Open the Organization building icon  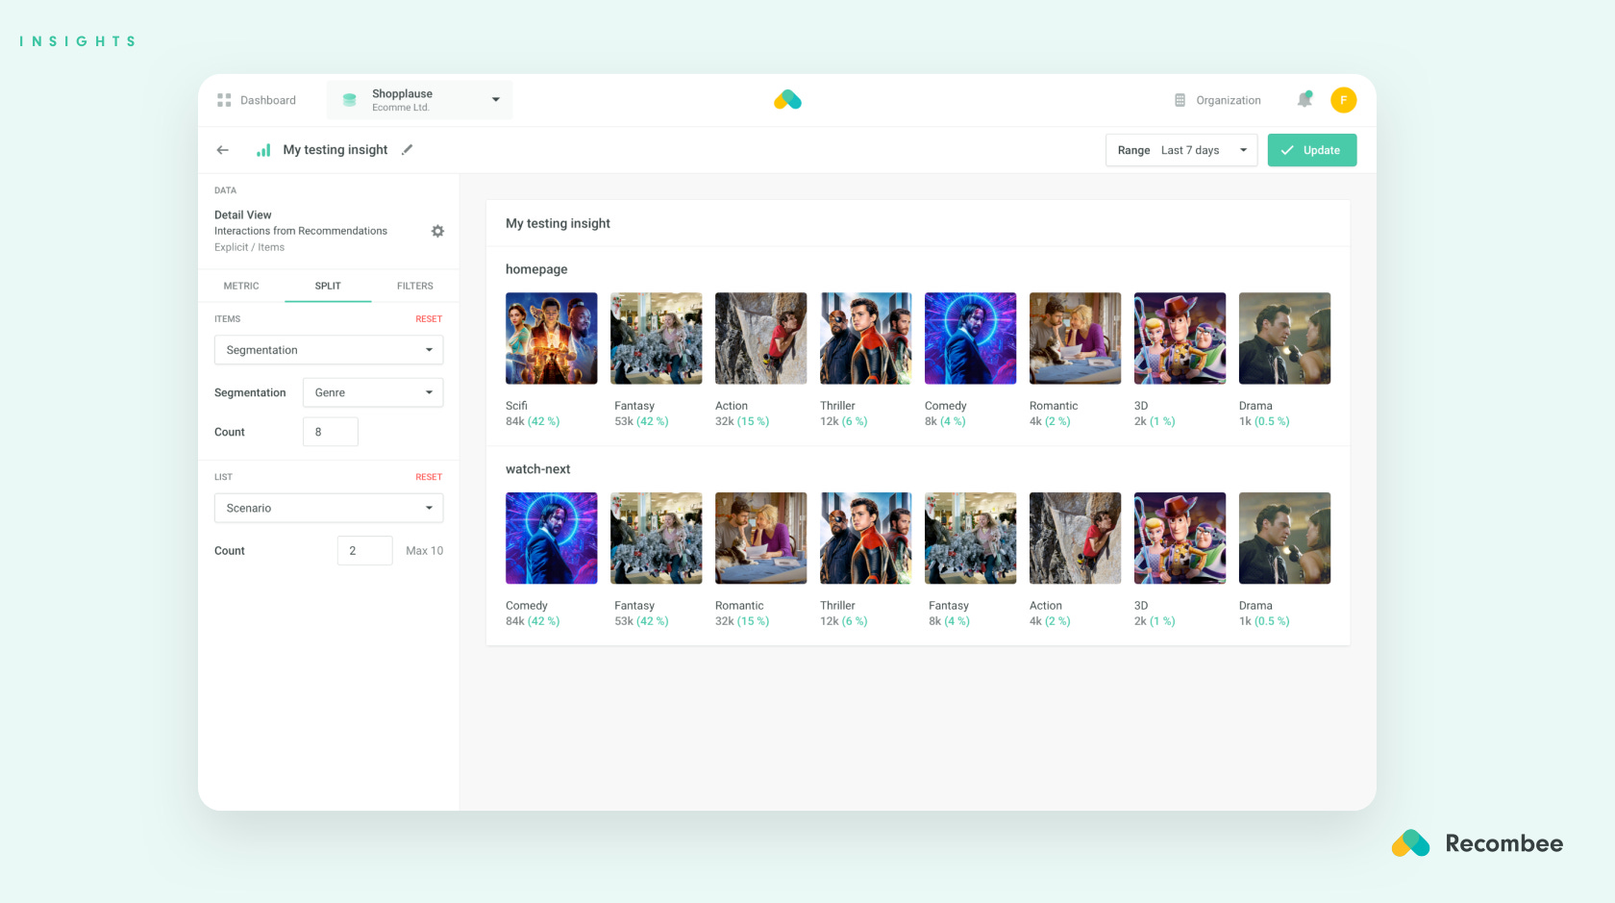[x=1180, y=100]
